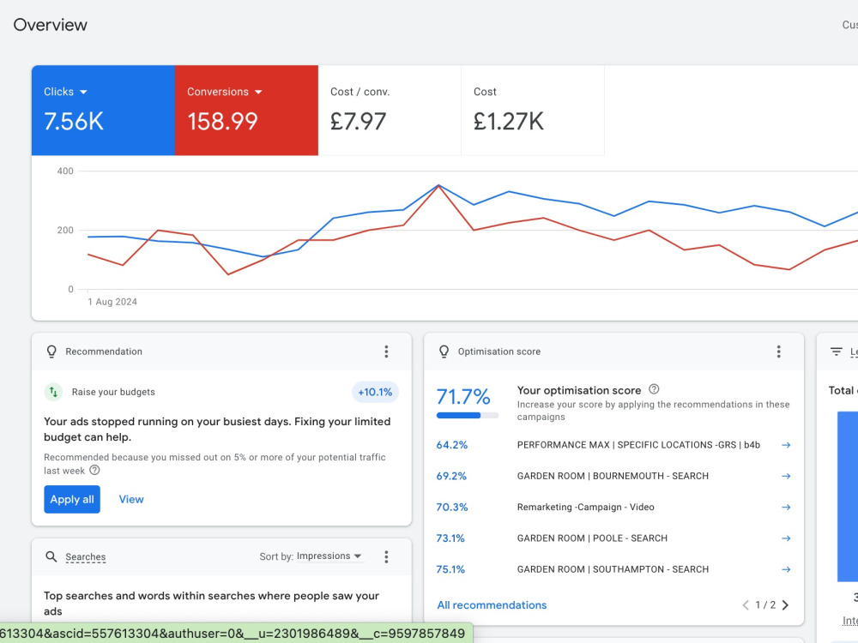This screenshot has height=643, width=858.
Task: Click arrow for GARDEN ROOM BOURNEMOUTH row
Action: pos(786,476)
